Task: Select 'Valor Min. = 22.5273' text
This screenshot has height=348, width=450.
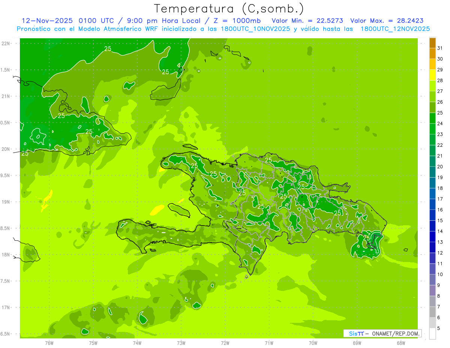Action: (307, 21)
